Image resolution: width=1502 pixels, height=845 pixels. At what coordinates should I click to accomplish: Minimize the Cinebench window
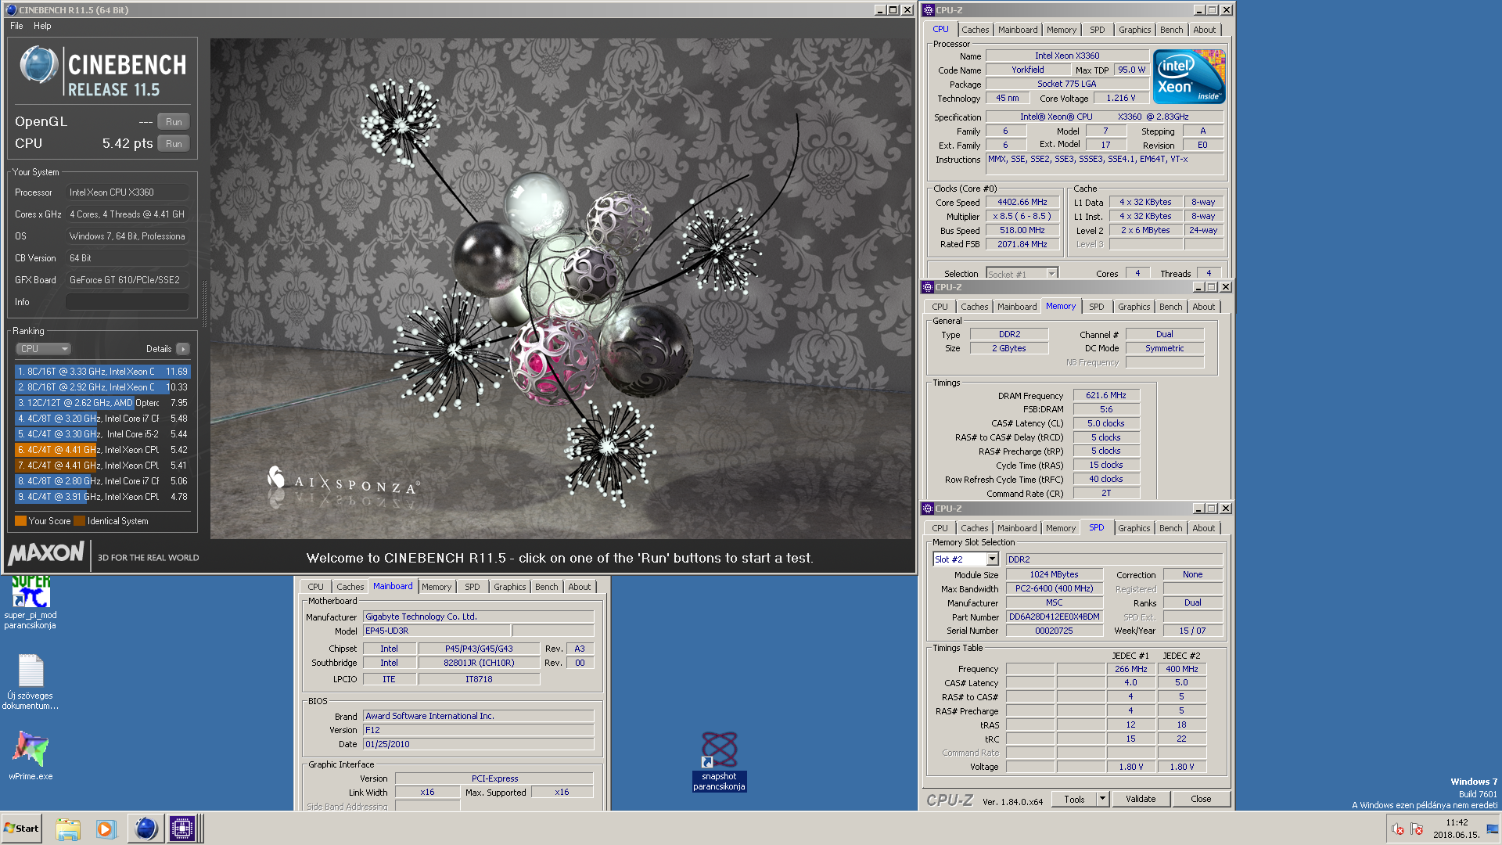click(879, 10)
